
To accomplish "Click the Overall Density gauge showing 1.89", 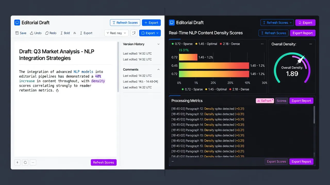I will click(292, 68).
